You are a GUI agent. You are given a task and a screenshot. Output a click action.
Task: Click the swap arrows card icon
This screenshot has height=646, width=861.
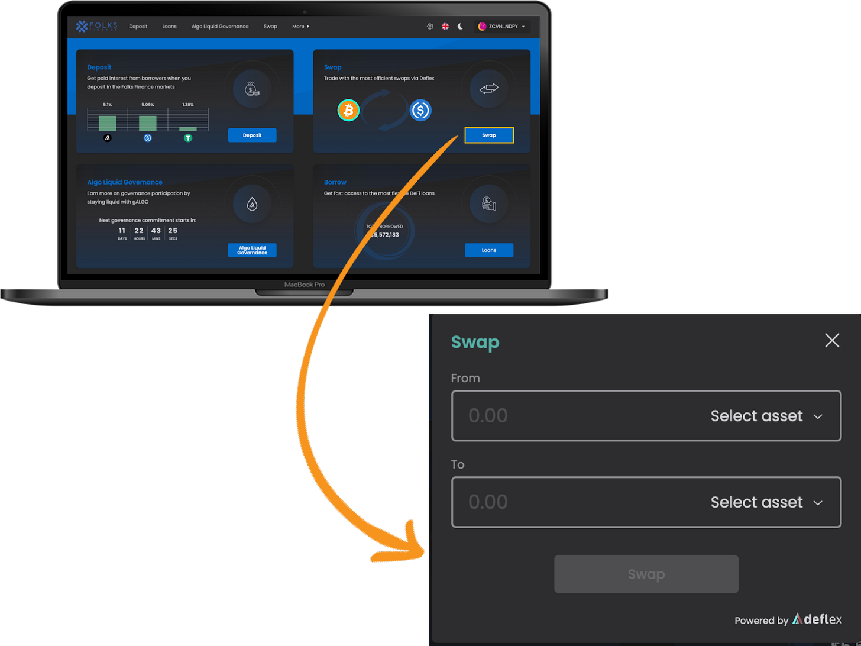(x=489, y=89)
